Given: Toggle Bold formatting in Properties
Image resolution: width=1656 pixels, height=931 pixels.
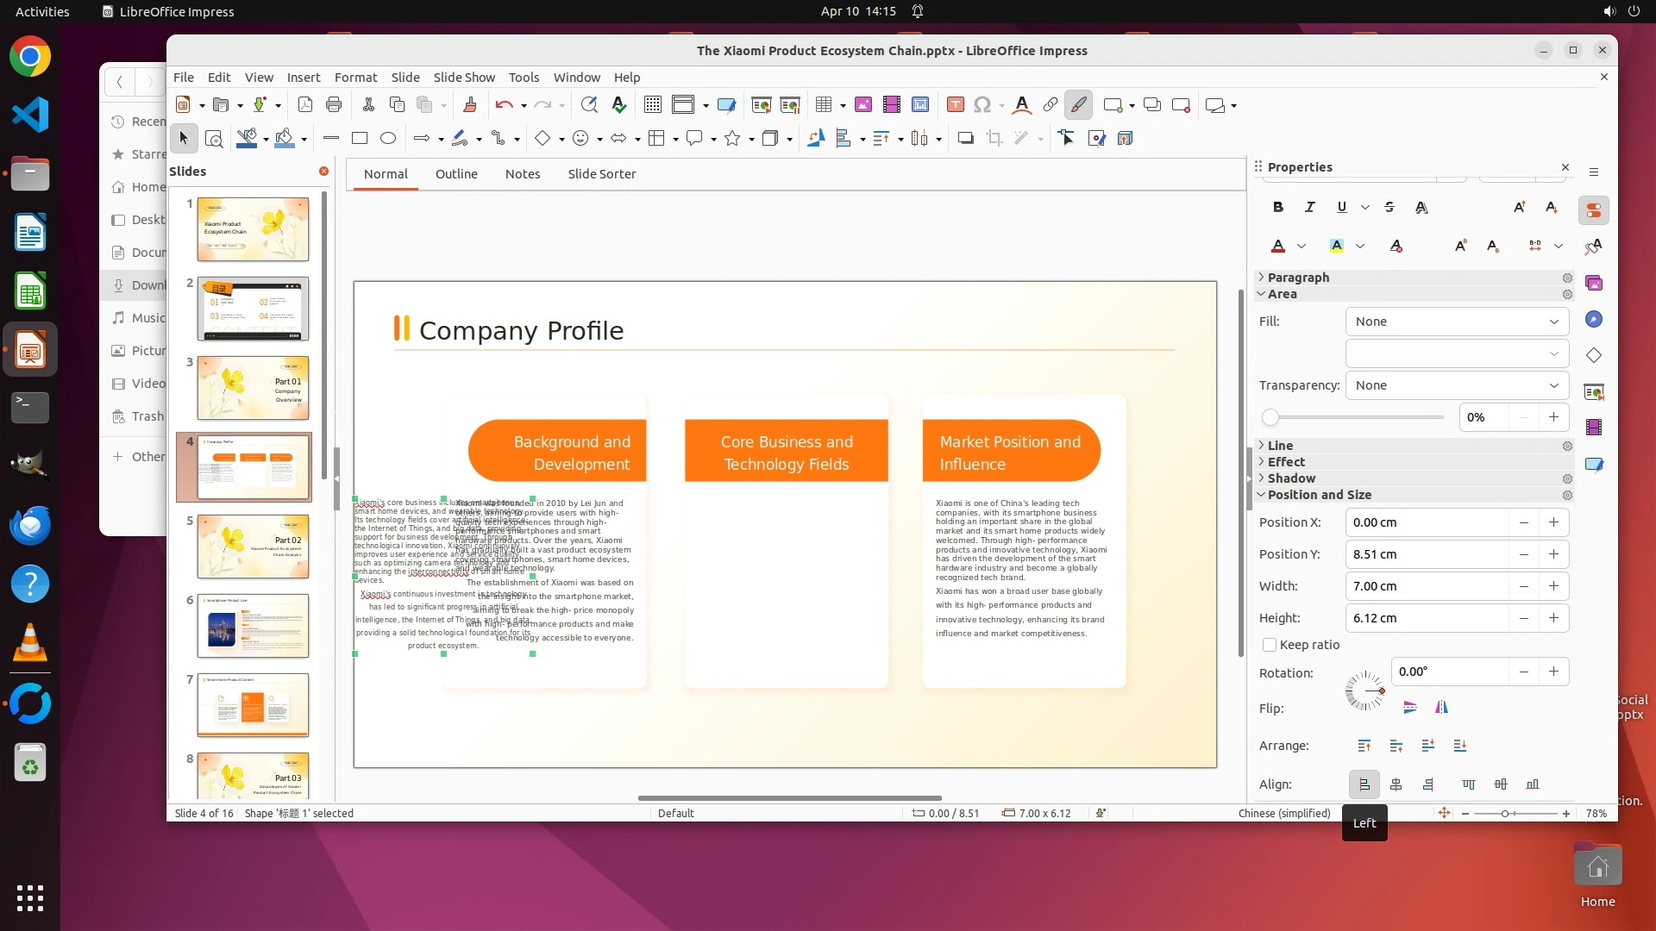Looking at the screenshot, I should point(1277,207).
